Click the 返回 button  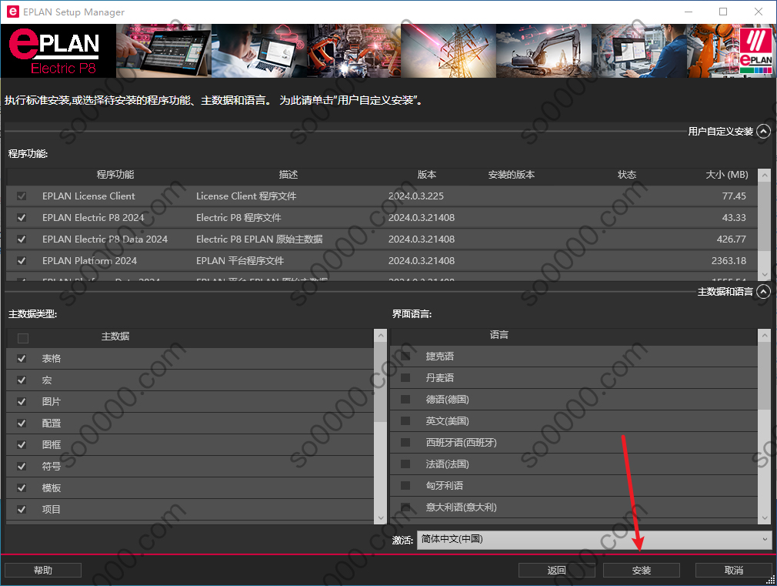pos(556,570)
